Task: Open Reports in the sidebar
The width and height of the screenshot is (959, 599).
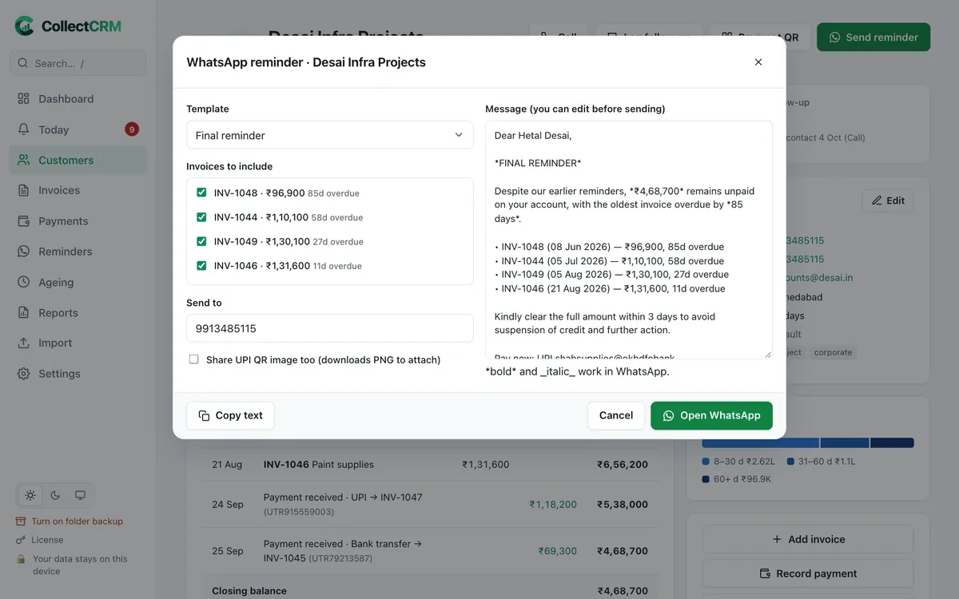Action: [78, 313]
